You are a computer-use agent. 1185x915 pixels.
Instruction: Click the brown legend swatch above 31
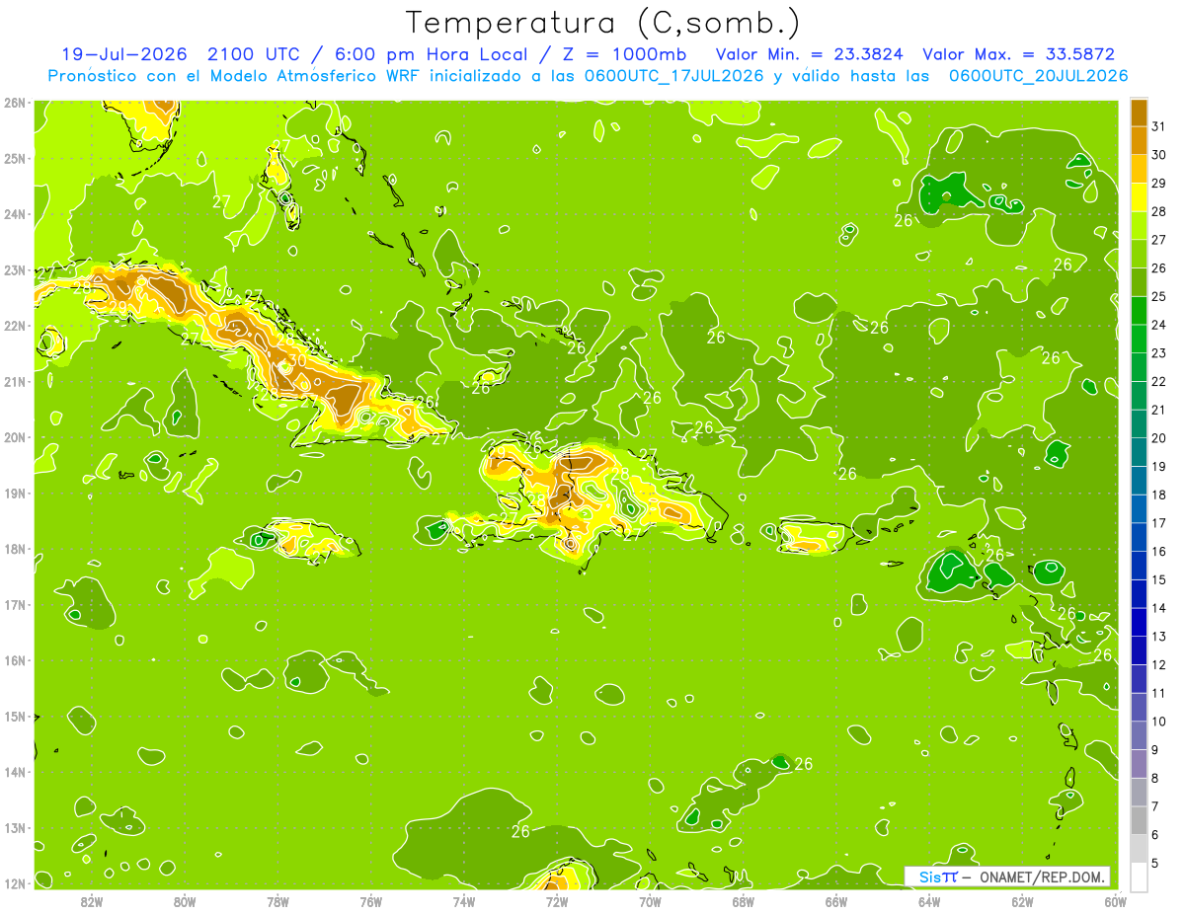(x=1139, y=112)
